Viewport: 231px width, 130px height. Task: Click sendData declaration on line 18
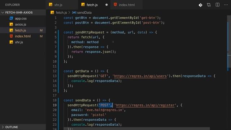[83, 100]
